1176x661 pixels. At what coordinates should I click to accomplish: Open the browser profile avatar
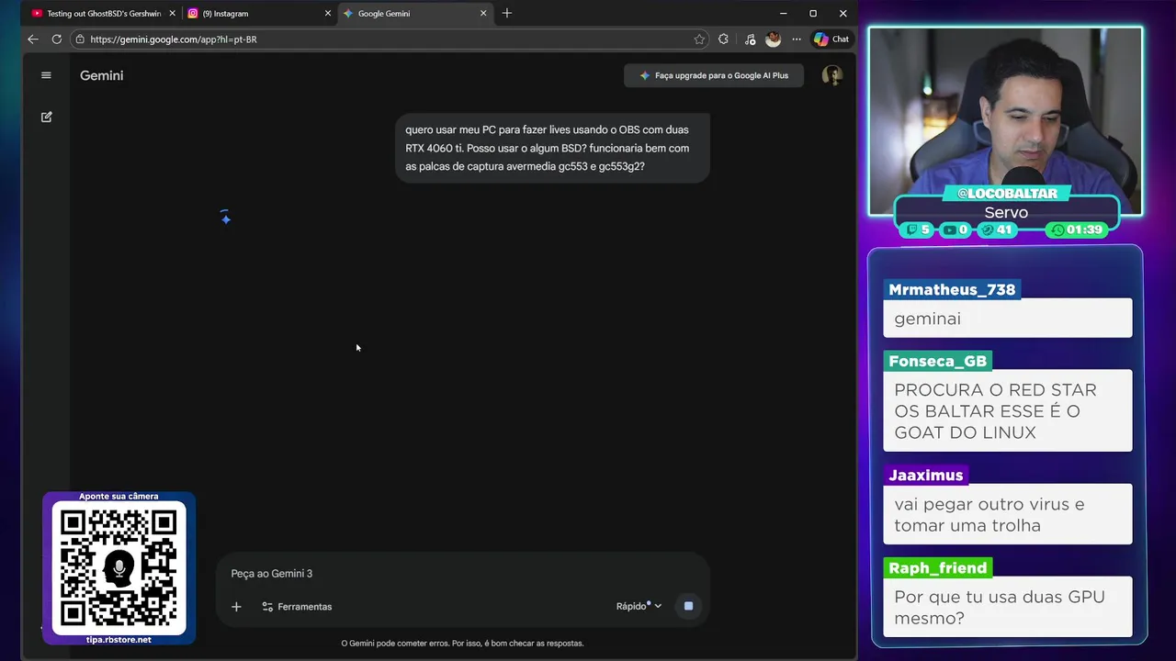click(x=773, y=39)
